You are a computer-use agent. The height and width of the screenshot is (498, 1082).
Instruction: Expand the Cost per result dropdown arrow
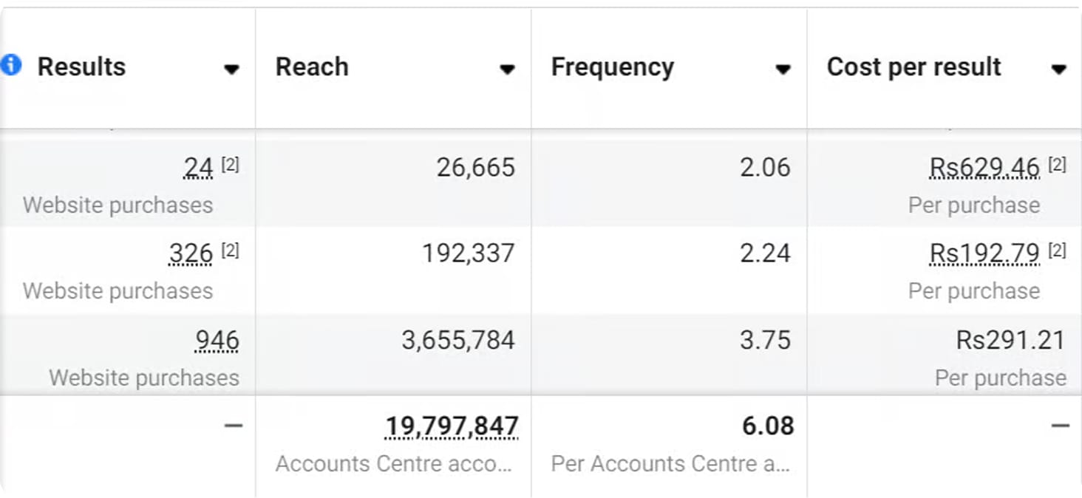tap(1058, 69)
